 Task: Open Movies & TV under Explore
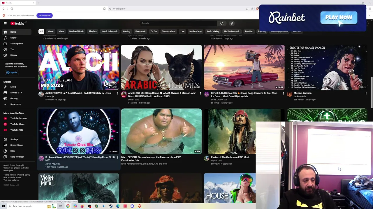[x=16, y=93]
